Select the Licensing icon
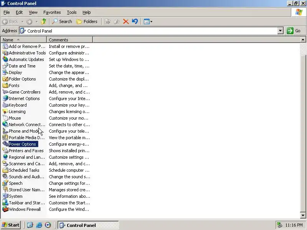Image resolution: width=307 pixels, height=230 pixels. coord(5,112)
